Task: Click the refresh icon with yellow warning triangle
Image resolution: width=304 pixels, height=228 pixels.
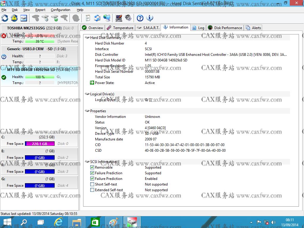Action: click(x=14, y=18)
